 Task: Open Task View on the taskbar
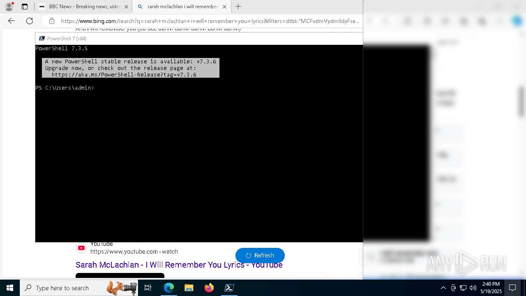pos(148,288)
